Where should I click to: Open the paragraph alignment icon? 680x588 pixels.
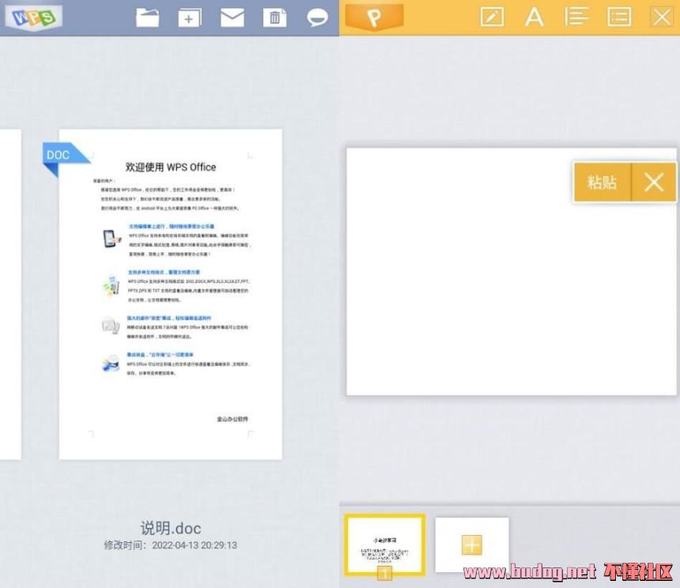click(576, 17)
